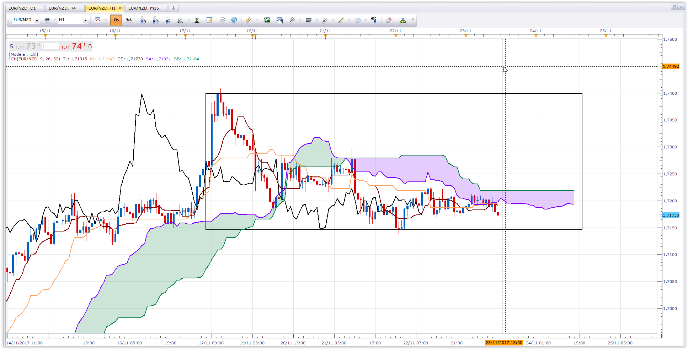
Task: Expand the fan lines dropdown arrow
Action: [333, 20]
